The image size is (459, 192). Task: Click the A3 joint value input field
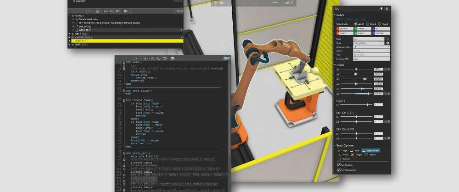[378, 79]
